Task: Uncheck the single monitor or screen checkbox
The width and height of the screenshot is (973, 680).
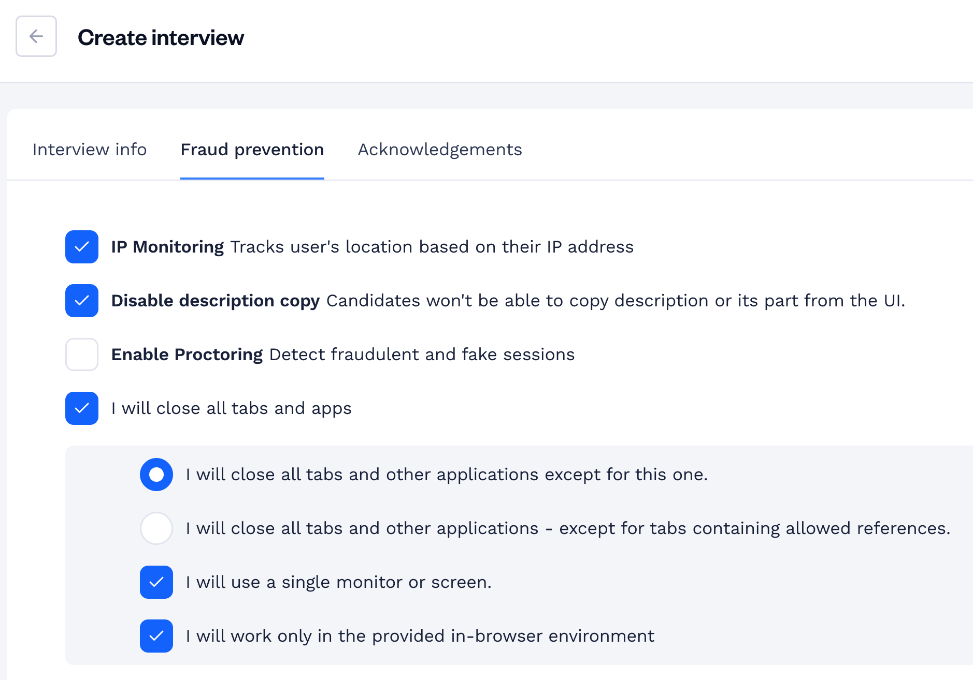Action: 156,582
